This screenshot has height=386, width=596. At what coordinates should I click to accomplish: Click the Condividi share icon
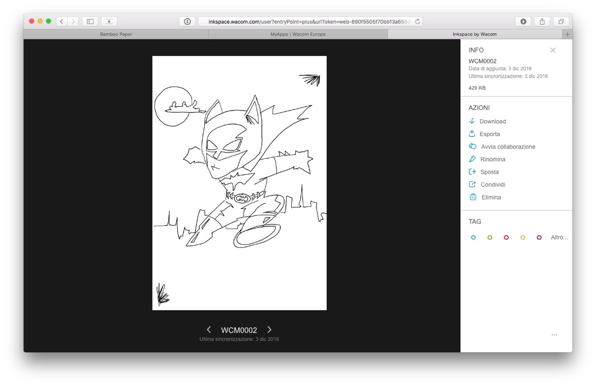point(472,184)
